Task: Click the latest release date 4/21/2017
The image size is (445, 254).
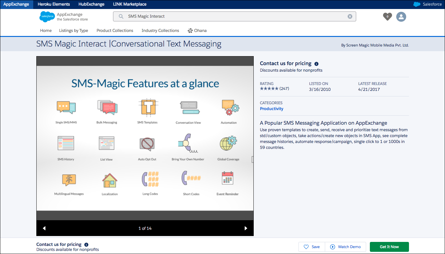Action: 369,89
